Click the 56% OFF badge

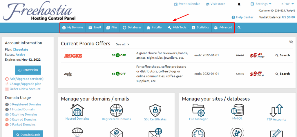click(119, 55)
